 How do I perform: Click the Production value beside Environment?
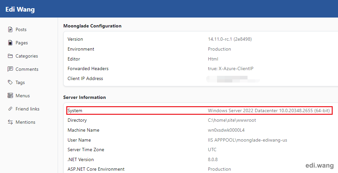[219, 49]
